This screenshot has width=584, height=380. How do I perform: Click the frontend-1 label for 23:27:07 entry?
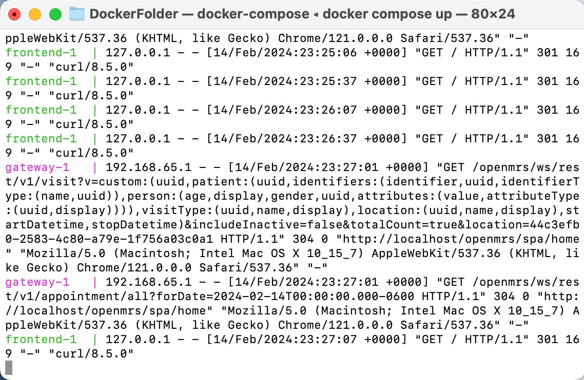(41, 339)
